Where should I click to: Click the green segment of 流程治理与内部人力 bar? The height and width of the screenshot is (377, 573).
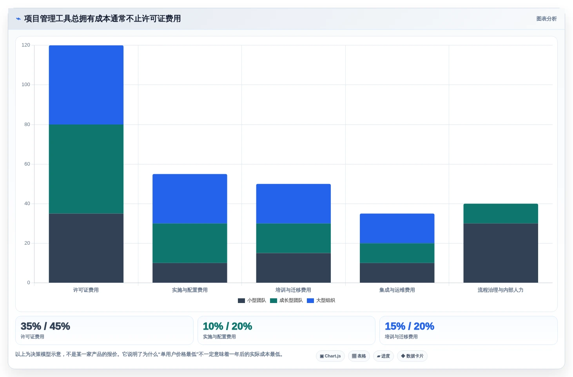501,214
